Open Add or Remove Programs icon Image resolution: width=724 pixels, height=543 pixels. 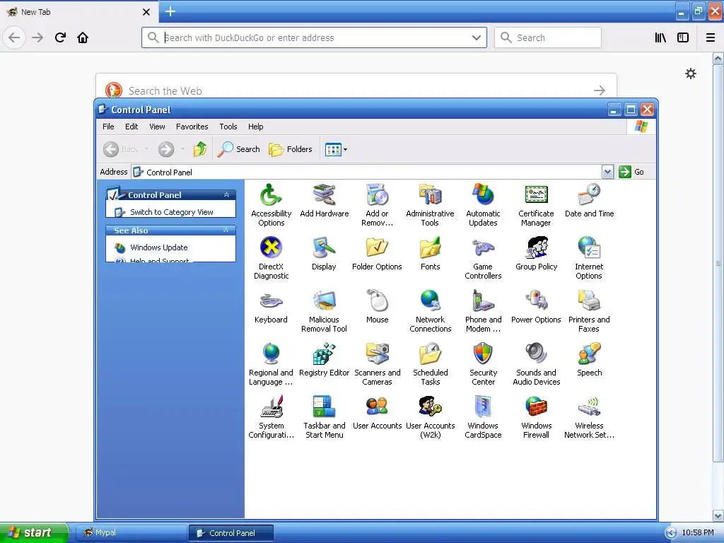point(378,205)
